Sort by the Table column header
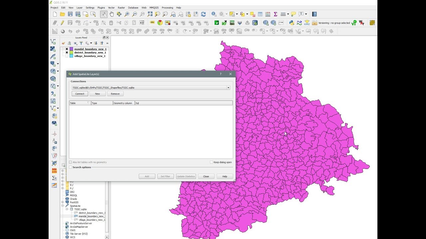This screenshot has width=426, height=239. (x=80, y=103)
